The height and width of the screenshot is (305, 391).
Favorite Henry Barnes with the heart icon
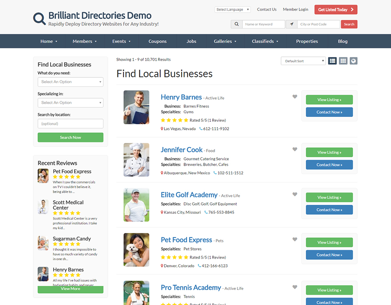click(x=295, y=97)
